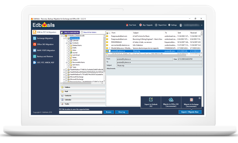Open the Folders panel tab
238x143 pixels.
[x=83, y=87]
